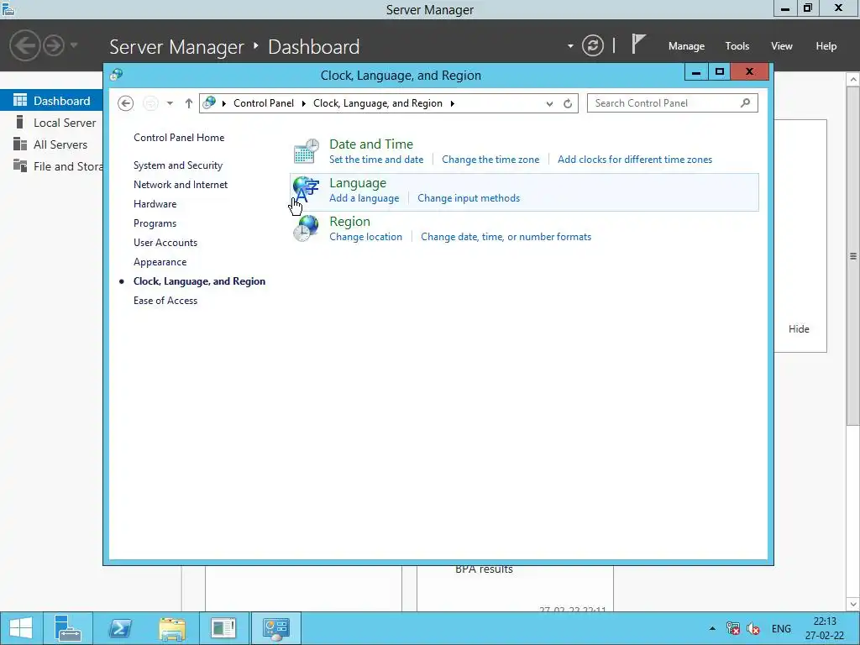Go up one level in Control Panel

coord(189,103)
